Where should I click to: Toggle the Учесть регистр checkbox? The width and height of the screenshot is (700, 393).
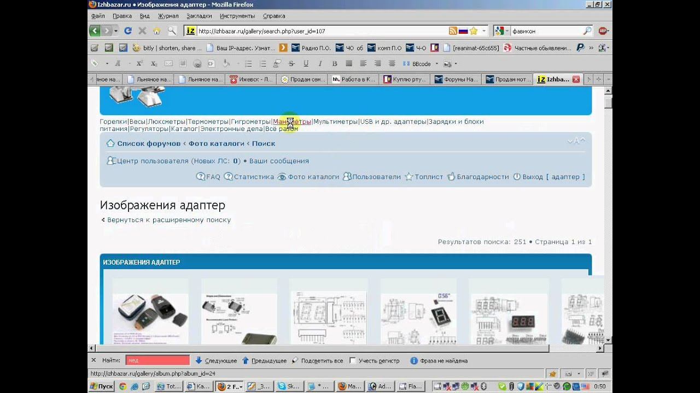[353, 361]
